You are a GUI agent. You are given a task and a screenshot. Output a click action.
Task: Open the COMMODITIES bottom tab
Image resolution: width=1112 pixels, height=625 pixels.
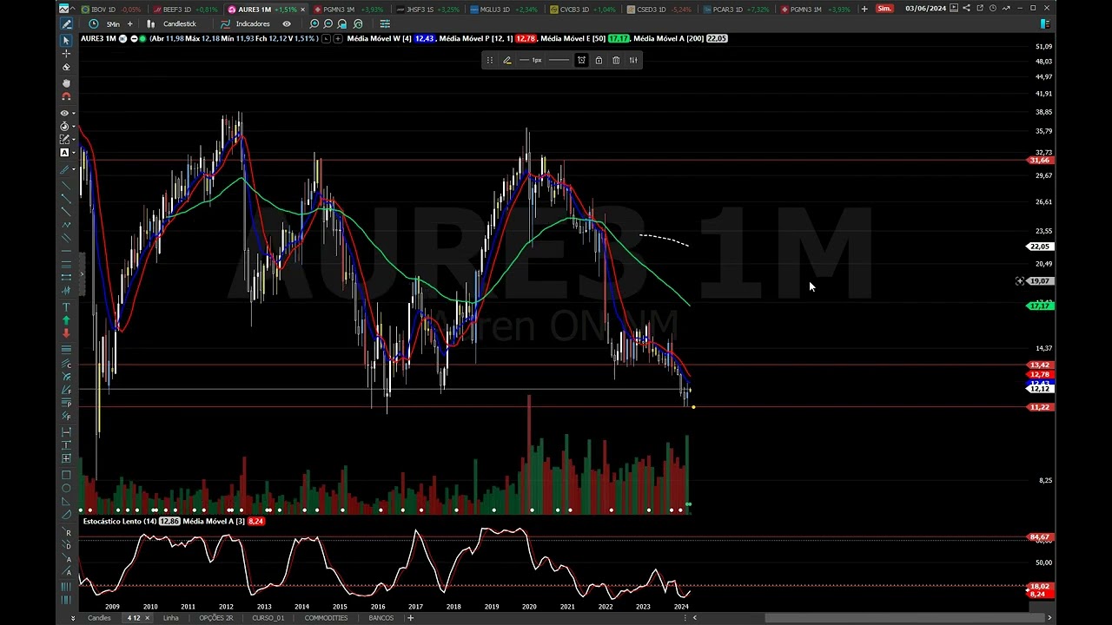click(326, 618)
